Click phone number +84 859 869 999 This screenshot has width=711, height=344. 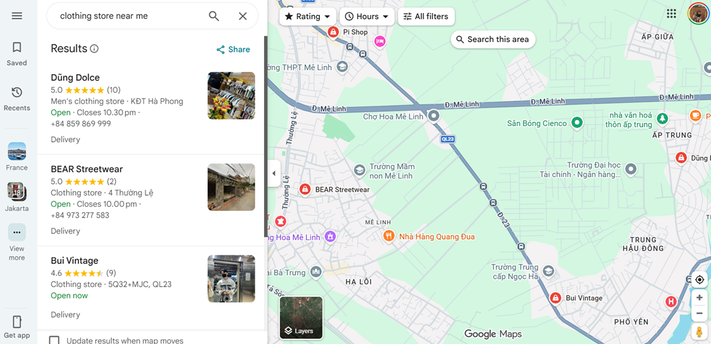pos(81,124)
